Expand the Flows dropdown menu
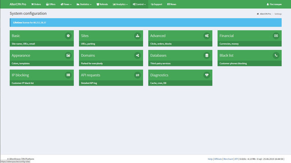Image resolution: width=291 pixels, height=163 pixels. pyautogui.click(x=66, y=4)
